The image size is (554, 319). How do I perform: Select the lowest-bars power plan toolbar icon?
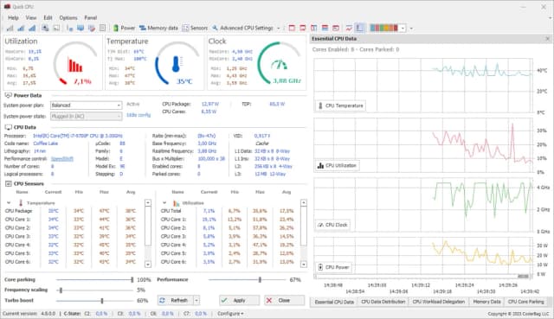[10, 28]
